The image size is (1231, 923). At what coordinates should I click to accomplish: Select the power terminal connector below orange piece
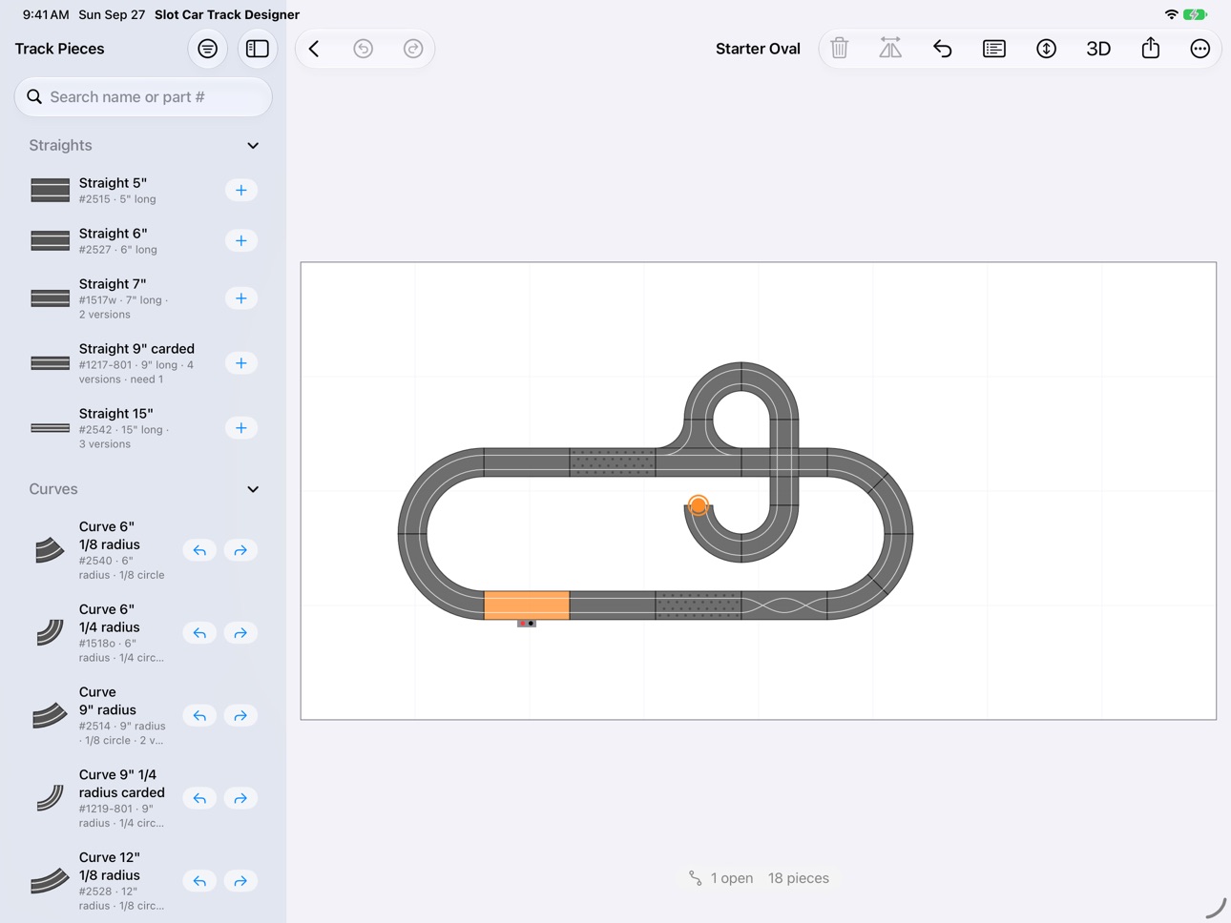click(527, 624)
